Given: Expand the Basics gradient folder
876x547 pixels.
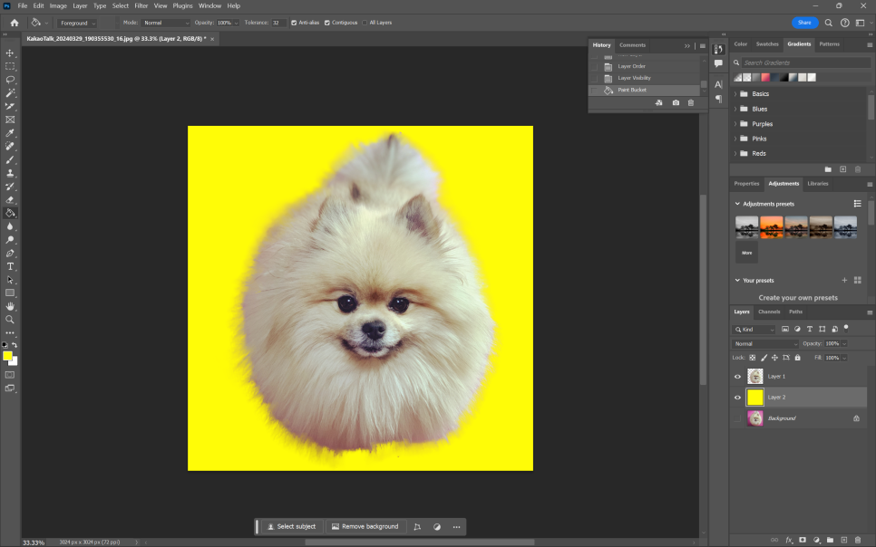Looking at the screenshot, I should [735, 94].
